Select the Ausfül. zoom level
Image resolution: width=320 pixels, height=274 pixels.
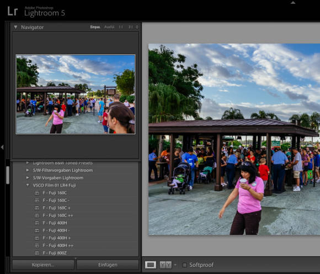click(109, 27)
